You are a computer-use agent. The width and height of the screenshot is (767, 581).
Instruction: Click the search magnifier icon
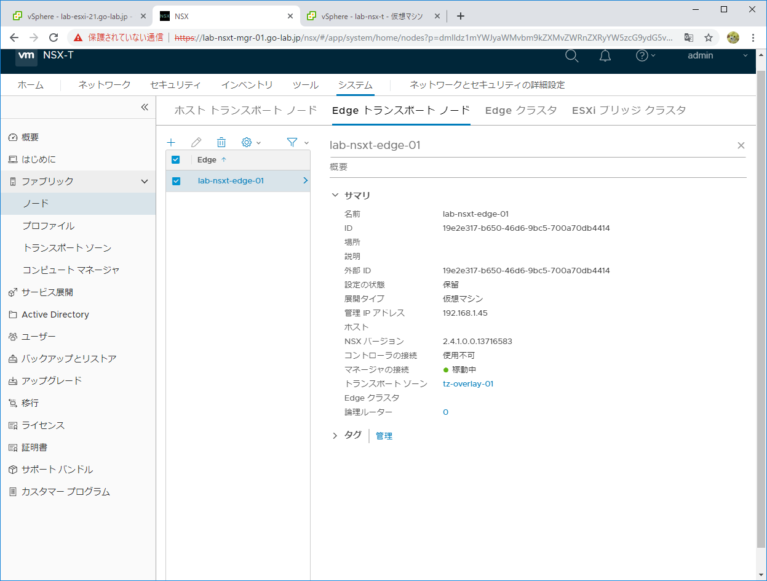[571, 56]
